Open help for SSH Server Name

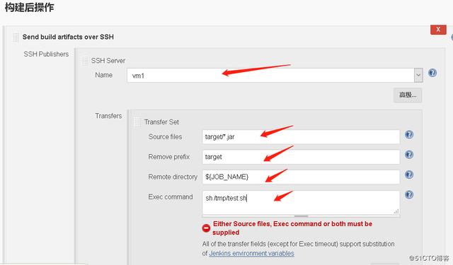coord(432,73)
